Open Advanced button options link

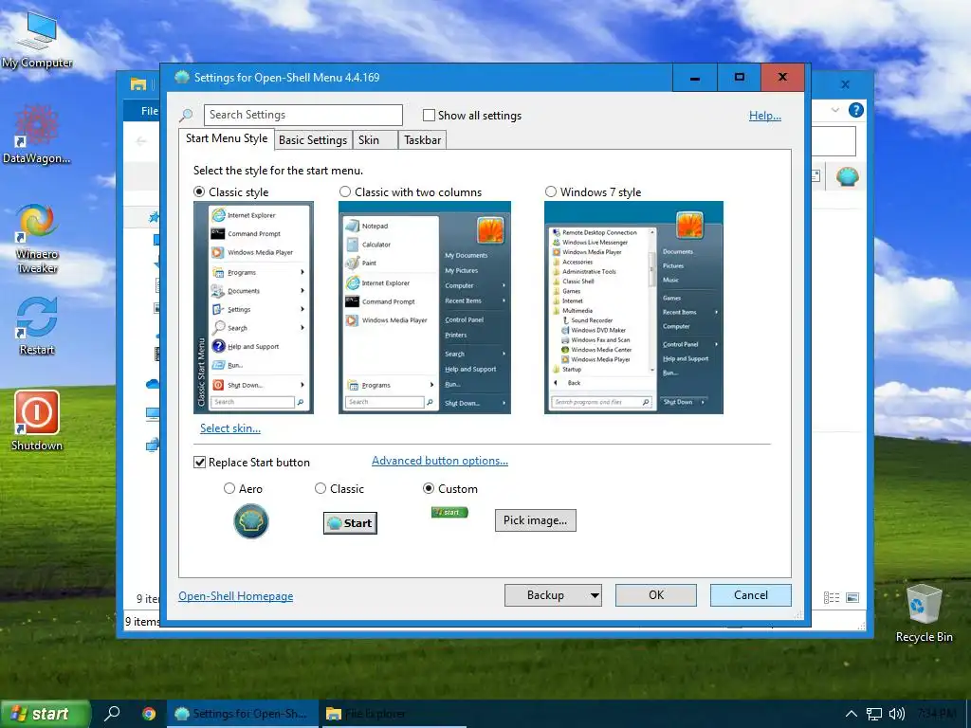[440, 461]
